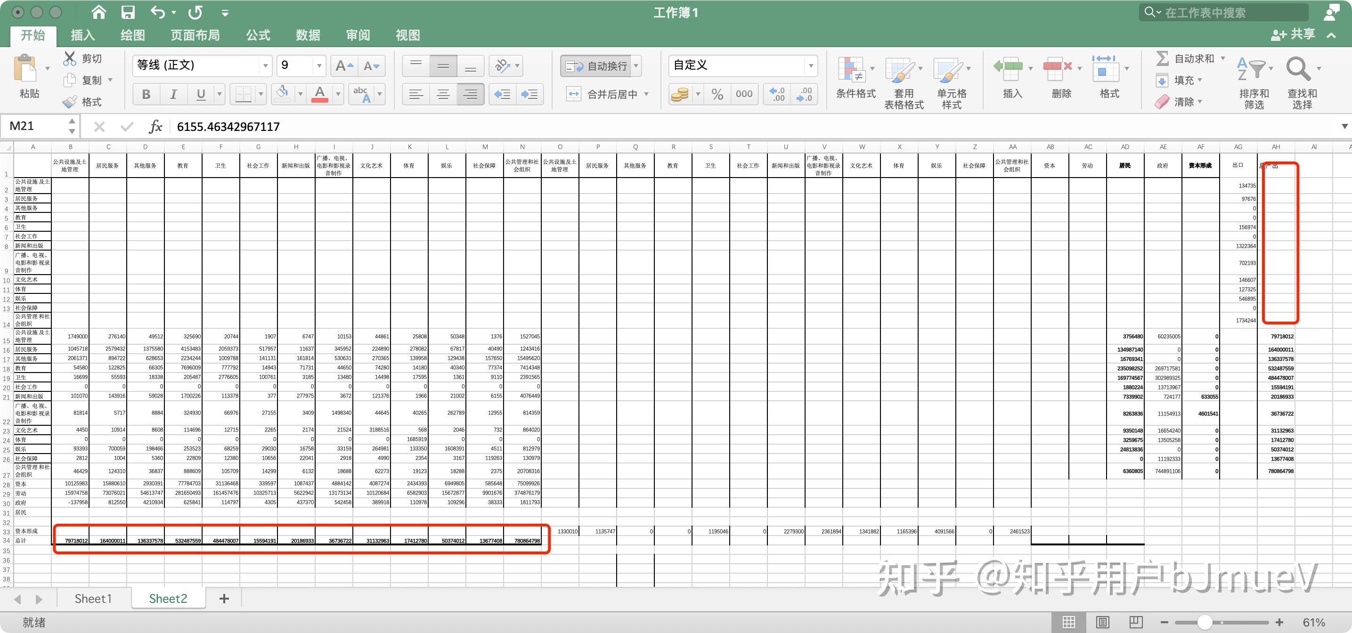The height and width of the screenshot is (633, 1352).
Task: Apply bold formatting to selected cell
Action: [146, 94]
